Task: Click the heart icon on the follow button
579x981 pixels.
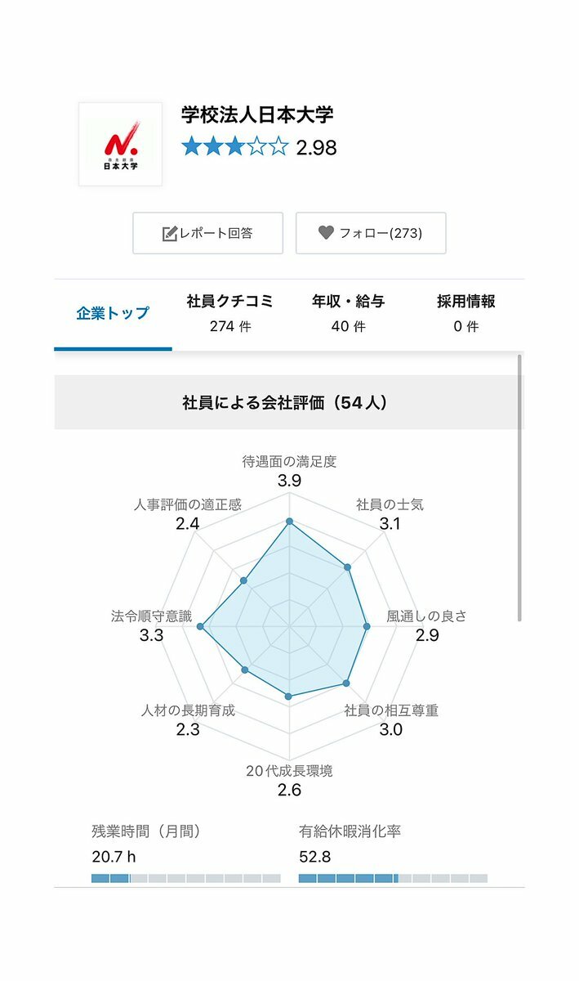Action: pyautogui.click(x=326, y=233)
